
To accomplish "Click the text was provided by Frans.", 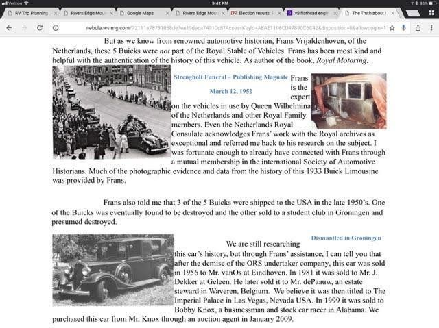I will 88,181.
